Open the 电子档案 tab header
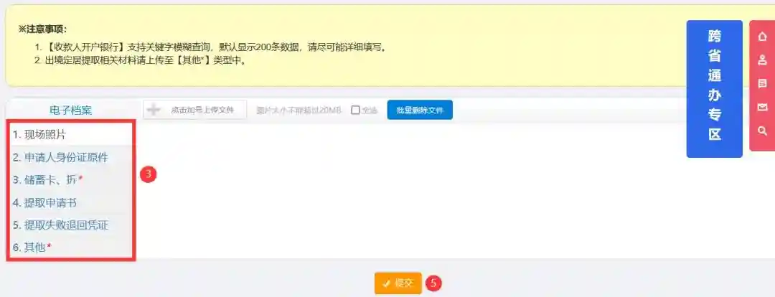This screenshot has width=775, height=297. coord(70,110)
